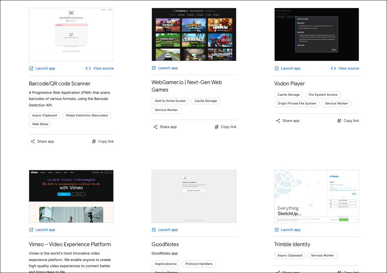Viewport: 387px width, 273px height.
Task: Open GoodNotes via Launch app link
Action: tap(168, 230)
